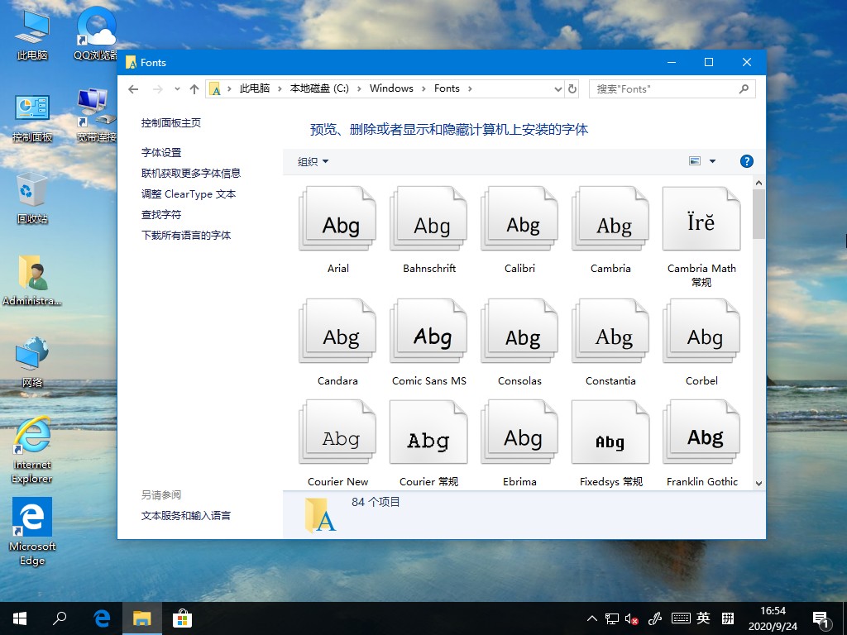The width and height of the screenshot is (847, 635).
Task: Open the Start menu
Action: pos(18,618)
